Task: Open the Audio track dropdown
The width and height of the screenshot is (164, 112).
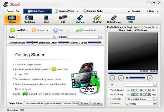Action: click(55, 37)
